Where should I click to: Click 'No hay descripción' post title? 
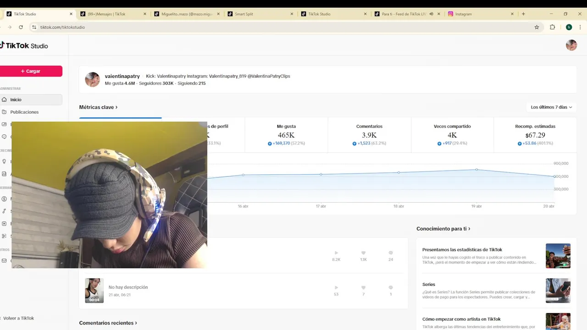[128, 287]
